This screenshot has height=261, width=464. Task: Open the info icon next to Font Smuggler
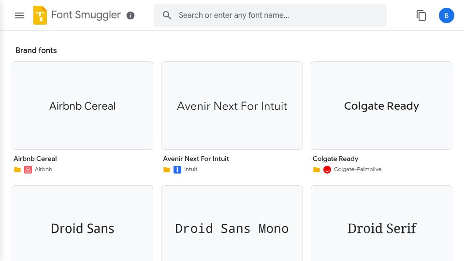click(x=130, y=15)
